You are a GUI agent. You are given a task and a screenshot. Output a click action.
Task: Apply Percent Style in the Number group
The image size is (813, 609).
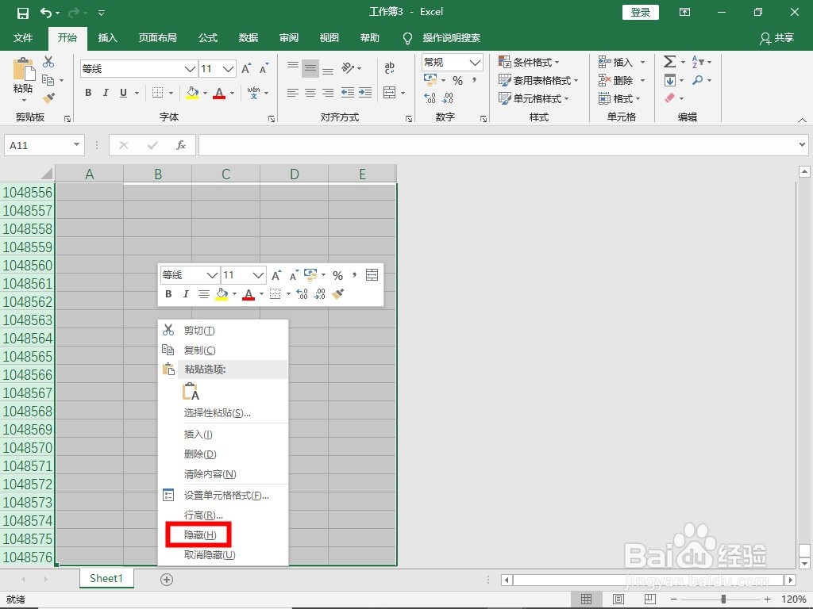pyautogui.click(x=460, y=80)
